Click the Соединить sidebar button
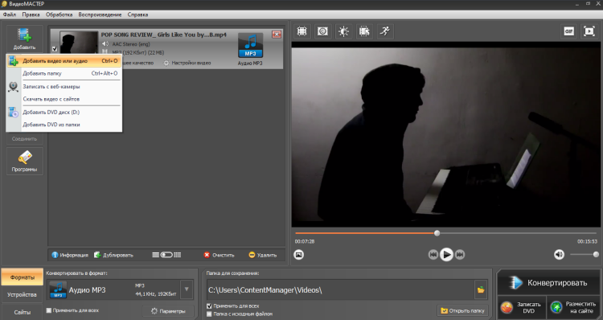Image resolution: width=603 pixels, height=320 pixels. coord(24,139)
